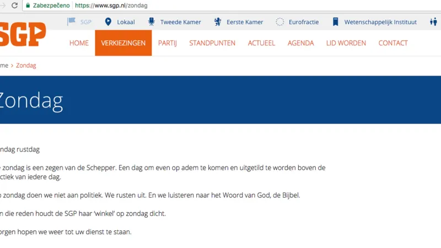Reload the page with browser refresh icon

tap(15, 6)
